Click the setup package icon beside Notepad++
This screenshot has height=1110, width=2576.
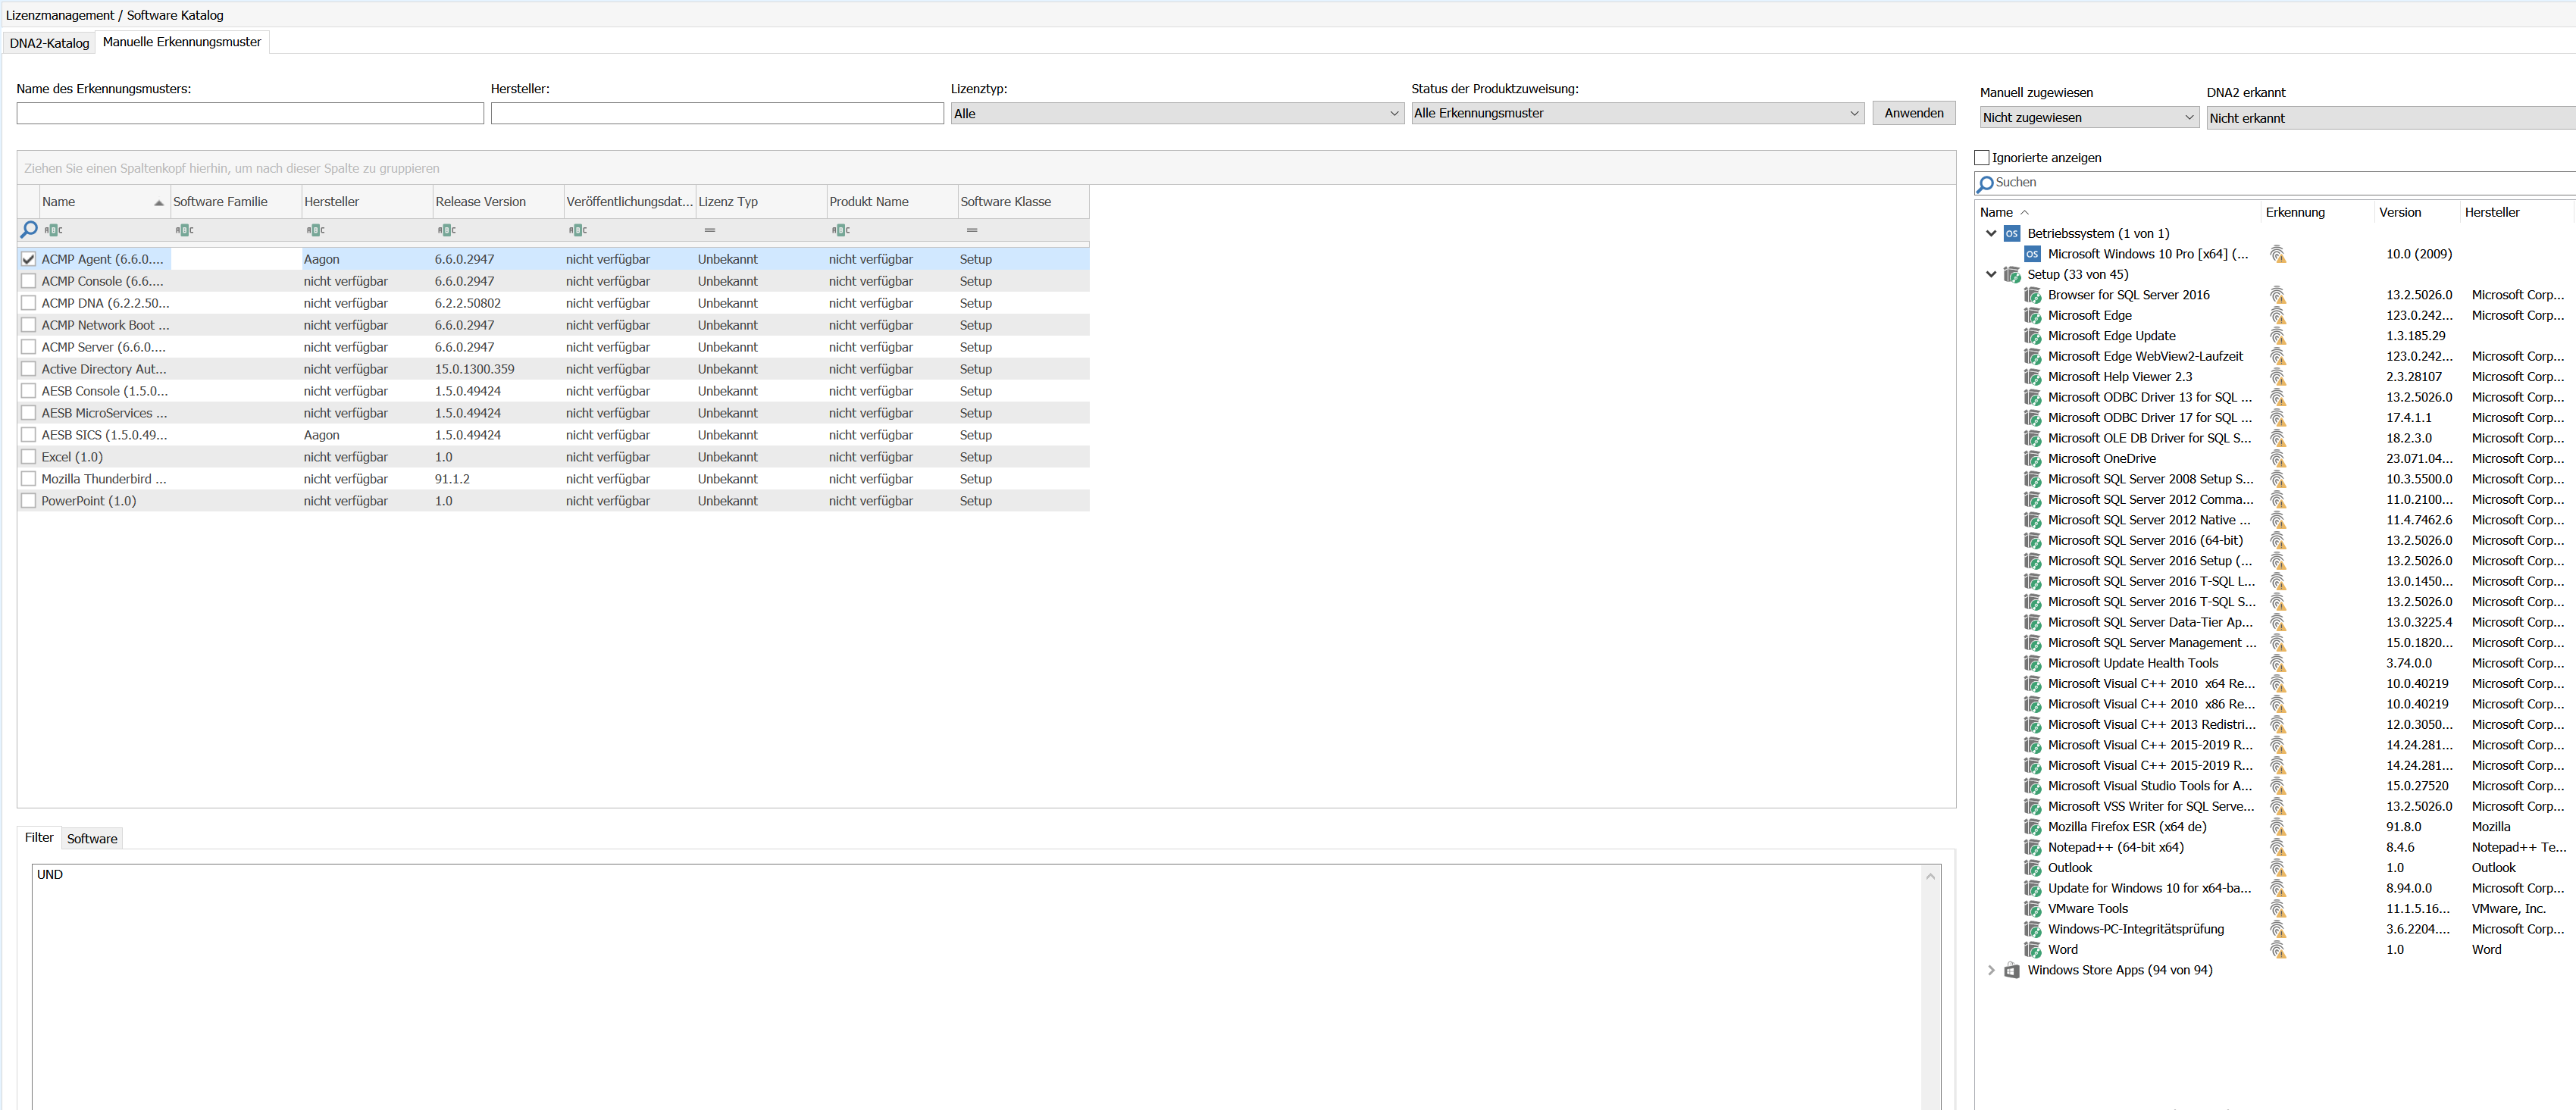tap(2032, 848)
